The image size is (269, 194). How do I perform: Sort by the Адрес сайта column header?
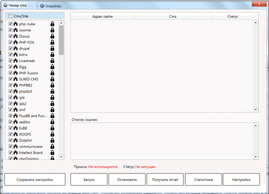102,16
